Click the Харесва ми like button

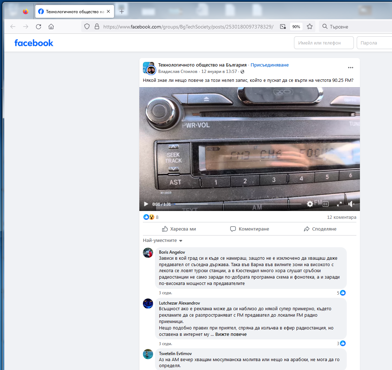[179, 229]
